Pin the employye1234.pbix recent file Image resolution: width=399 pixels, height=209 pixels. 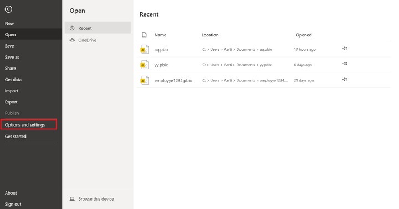pos(345,79)
